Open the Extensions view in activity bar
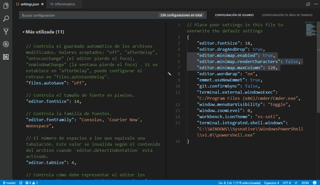The image size is (320, 185). coord(6,57)
